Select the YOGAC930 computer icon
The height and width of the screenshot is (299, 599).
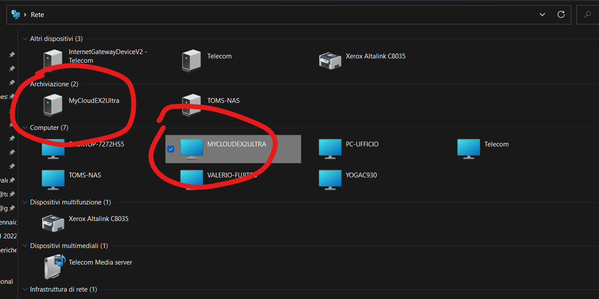[x=330, y=180]
